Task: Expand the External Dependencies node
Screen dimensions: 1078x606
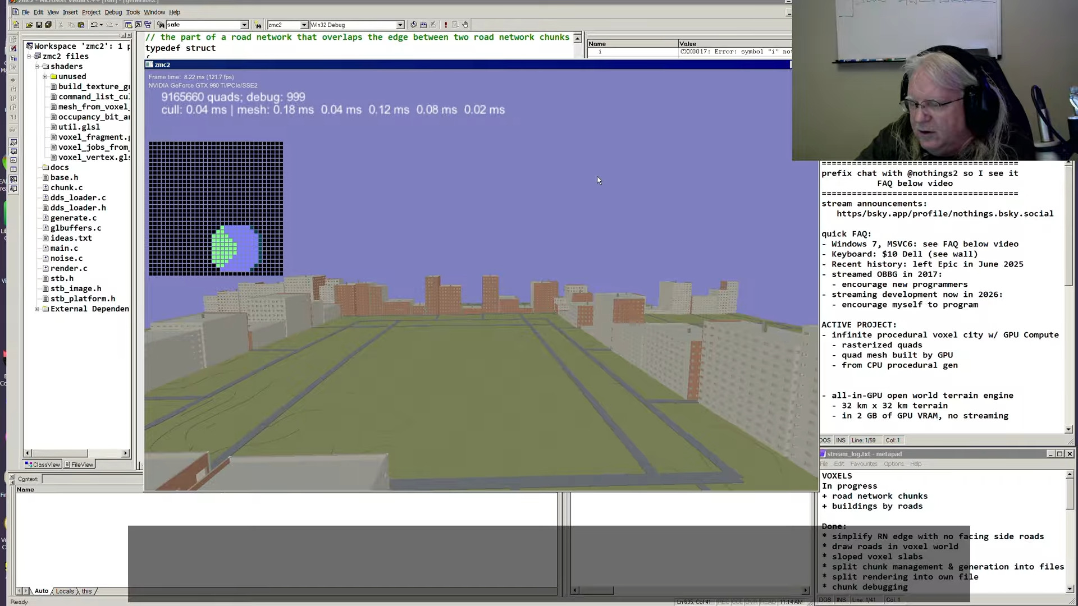Action: coord(37,309)
